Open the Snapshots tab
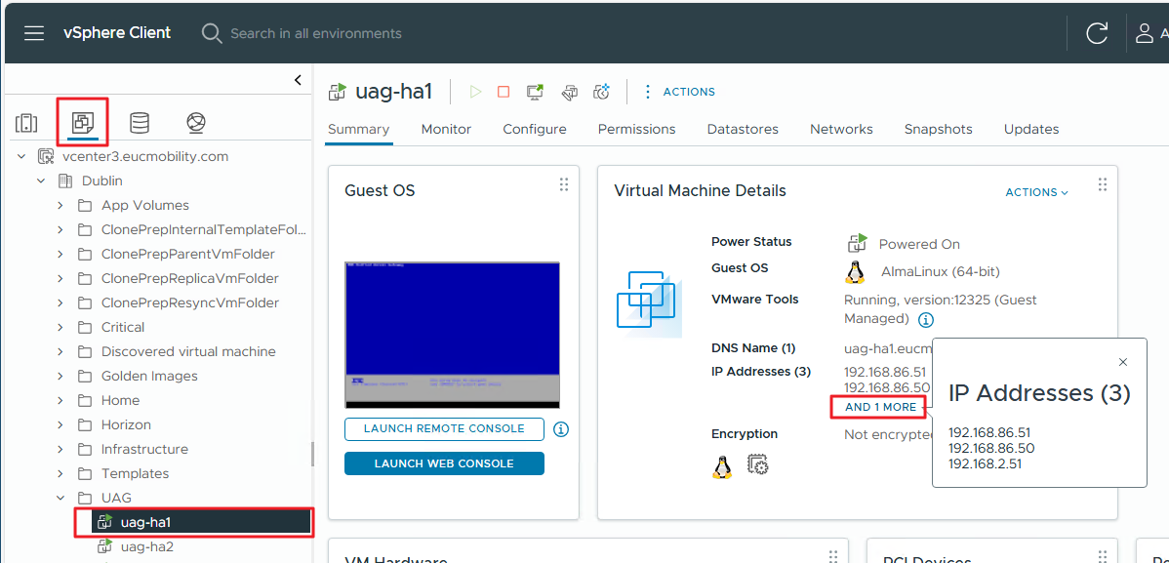1169x563 pixels. point(938,129)
